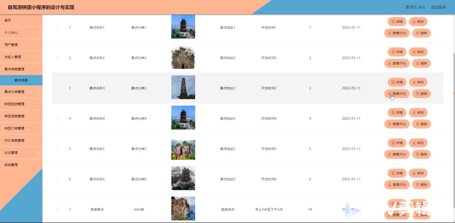
Task: Tick the checkbox for row 6
Action: click(x=58, y=179)
